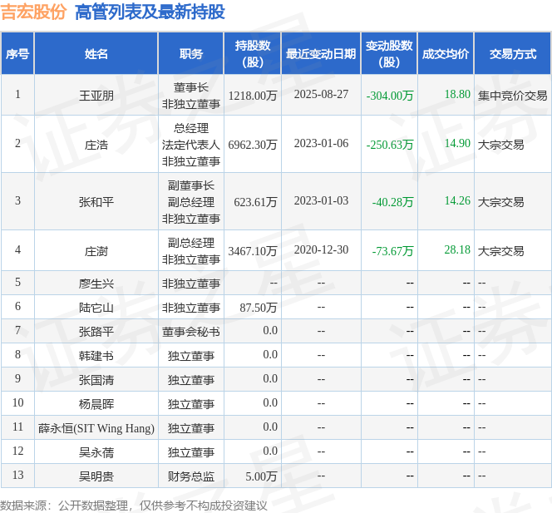Click the shareholding value 87.50万
Viewport: 552px width, 513px height.
click(259, 308)
